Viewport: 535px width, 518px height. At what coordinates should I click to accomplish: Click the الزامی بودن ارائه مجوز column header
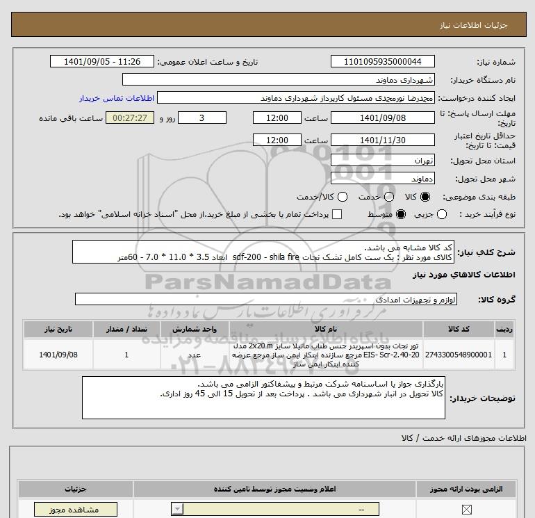466,489
